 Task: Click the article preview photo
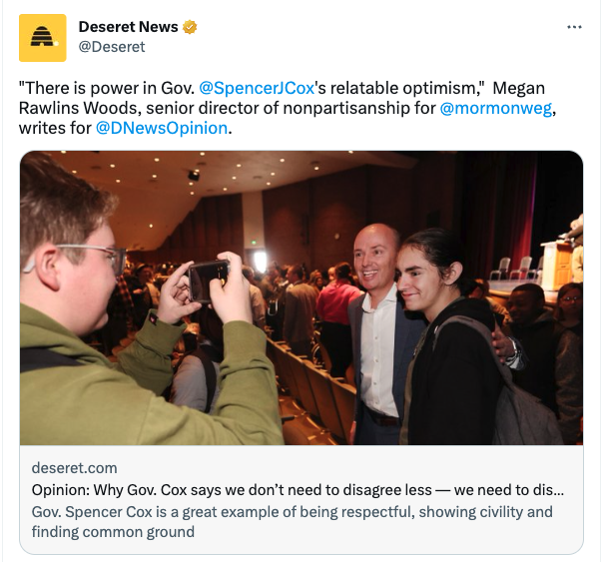pyautogui.click(x=301, y=297)
